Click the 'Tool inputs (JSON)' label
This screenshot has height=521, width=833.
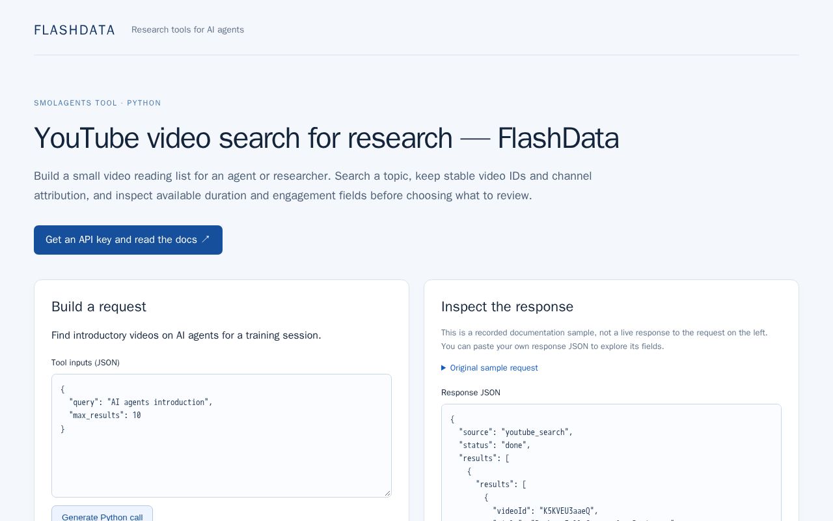tap(85, 363)
